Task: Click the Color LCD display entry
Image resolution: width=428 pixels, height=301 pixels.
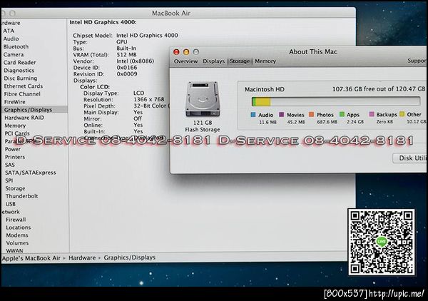Action: [95, 87]
